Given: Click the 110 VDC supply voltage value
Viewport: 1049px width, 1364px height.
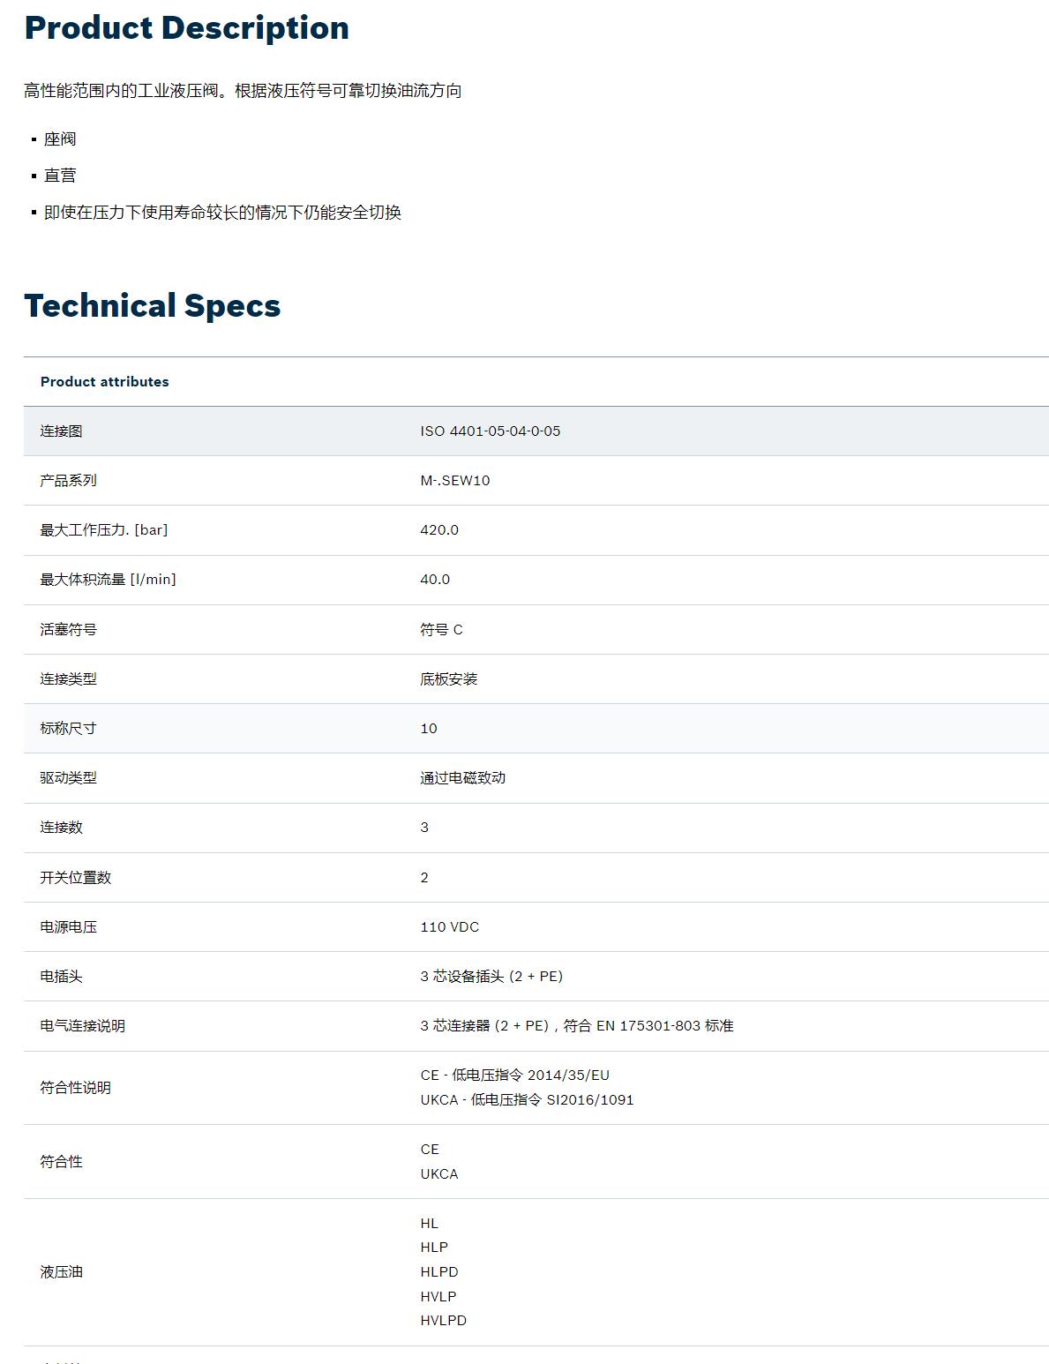Looking at the screenshot, I should pyautogui.click(x=450, y=927).
